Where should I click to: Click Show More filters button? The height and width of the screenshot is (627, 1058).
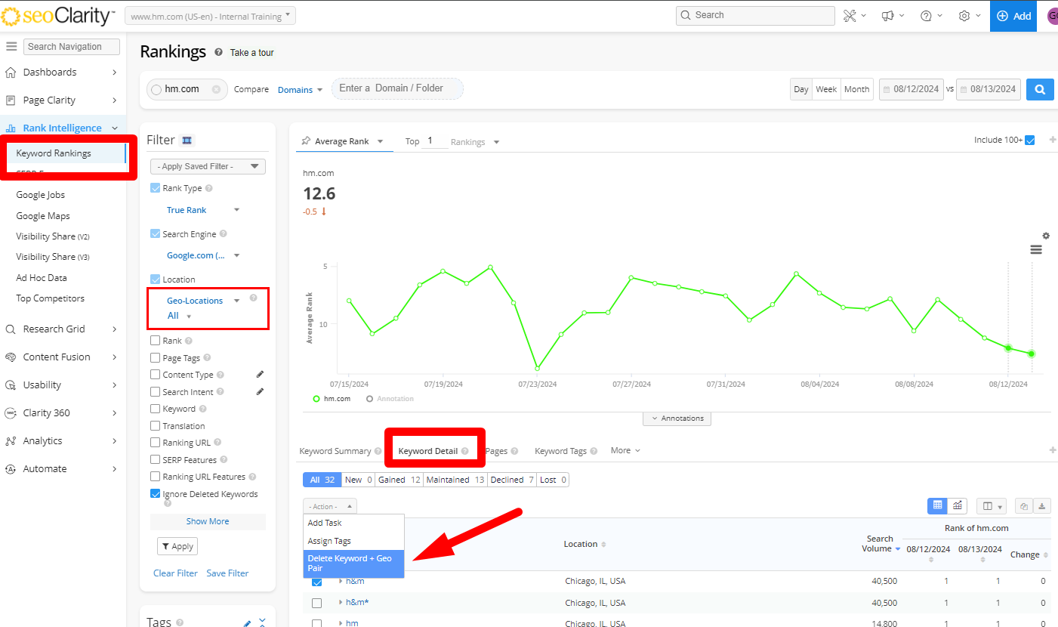208,521
